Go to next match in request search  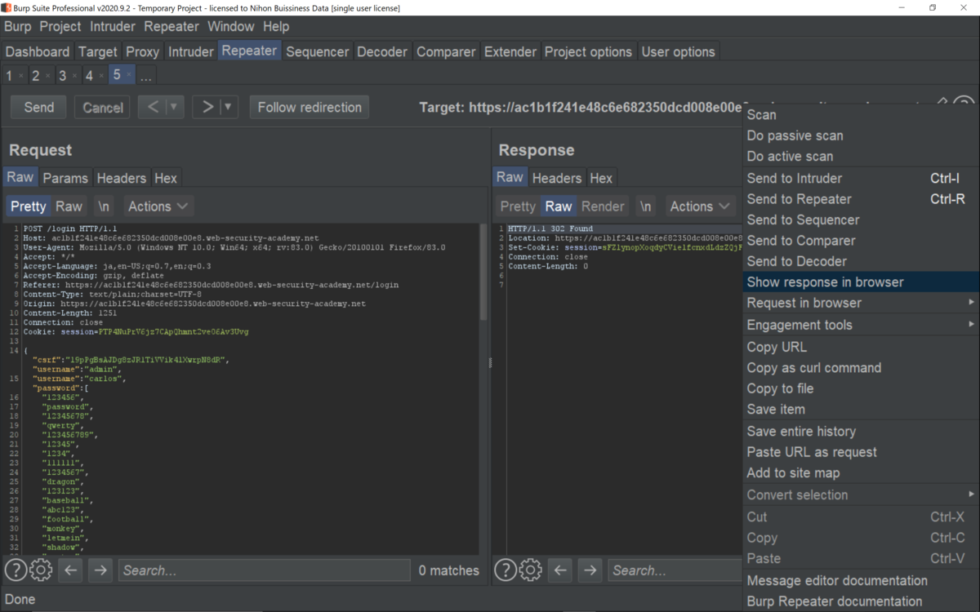click(x=100, y=570)
